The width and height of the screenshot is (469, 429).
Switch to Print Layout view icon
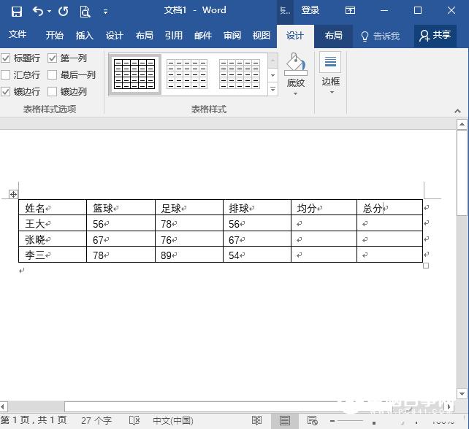(284, 421)
